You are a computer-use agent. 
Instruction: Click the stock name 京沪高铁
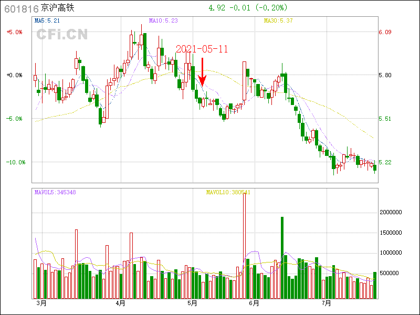click(x=57, y=8)
